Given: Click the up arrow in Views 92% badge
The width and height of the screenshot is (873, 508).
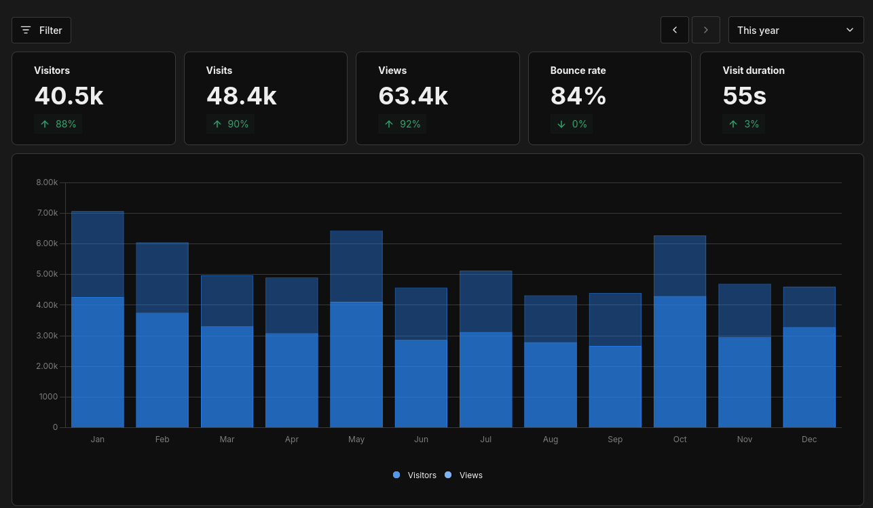Looking at the screenshot, I should click(389, 124).
